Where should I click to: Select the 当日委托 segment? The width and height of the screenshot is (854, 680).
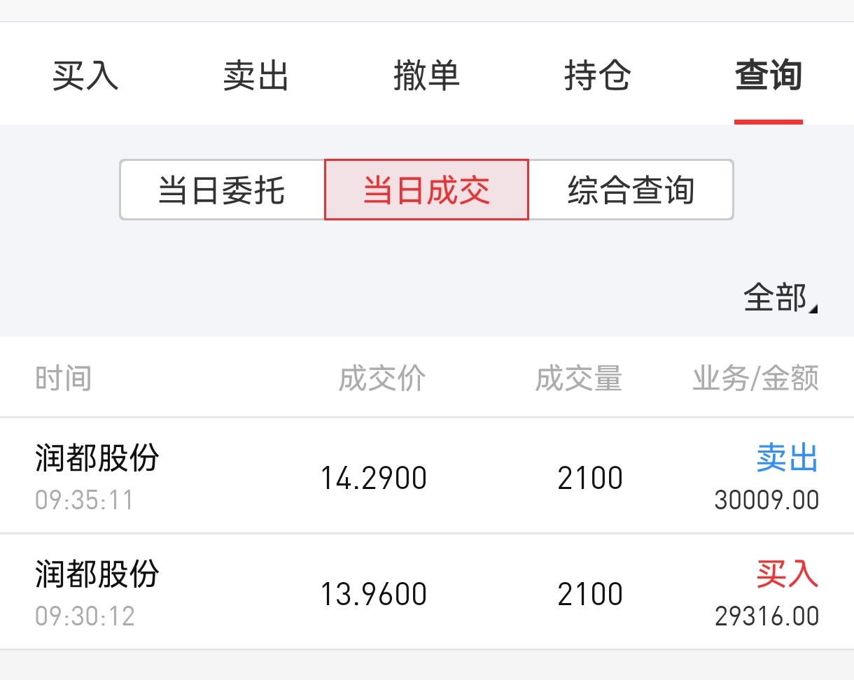point(222,190)
